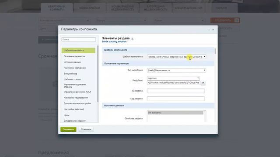This screenshot has width=280, height=157.
Task: Select Управление адресами страниц in the sidebar
Action: (75, 85)
